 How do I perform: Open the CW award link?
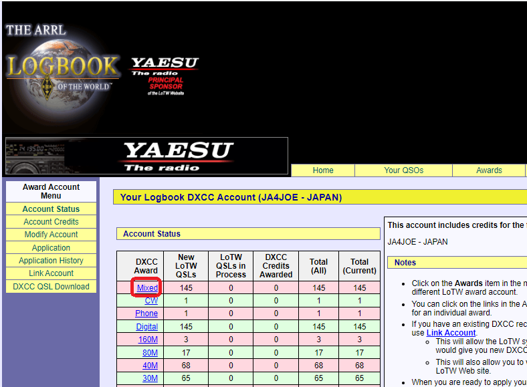click(151, 301)
